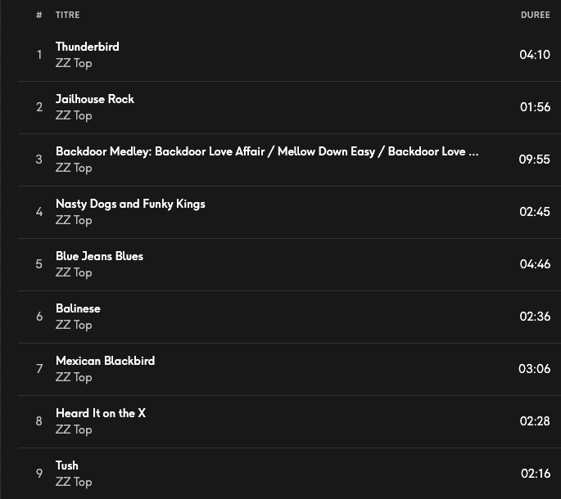Open the Backdoor Medley track title
This screenshot has height=499, width=561.
267,151
